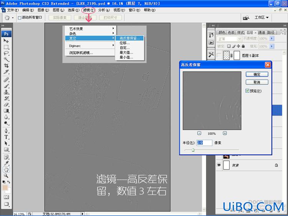Confirm the High Pass dialog
This screenshot has height=216, width=288.
point(257,74)
